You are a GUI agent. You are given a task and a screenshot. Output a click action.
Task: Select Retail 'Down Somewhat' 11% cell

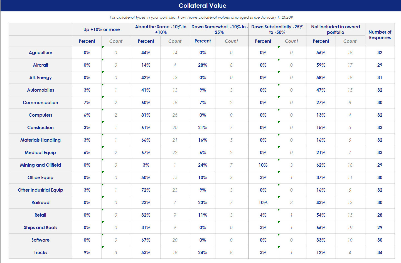[203, 215]
